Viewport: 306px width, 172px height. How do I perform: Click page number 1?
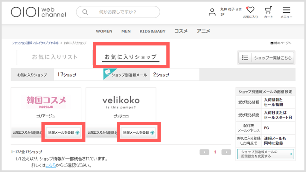pos(215,152)
